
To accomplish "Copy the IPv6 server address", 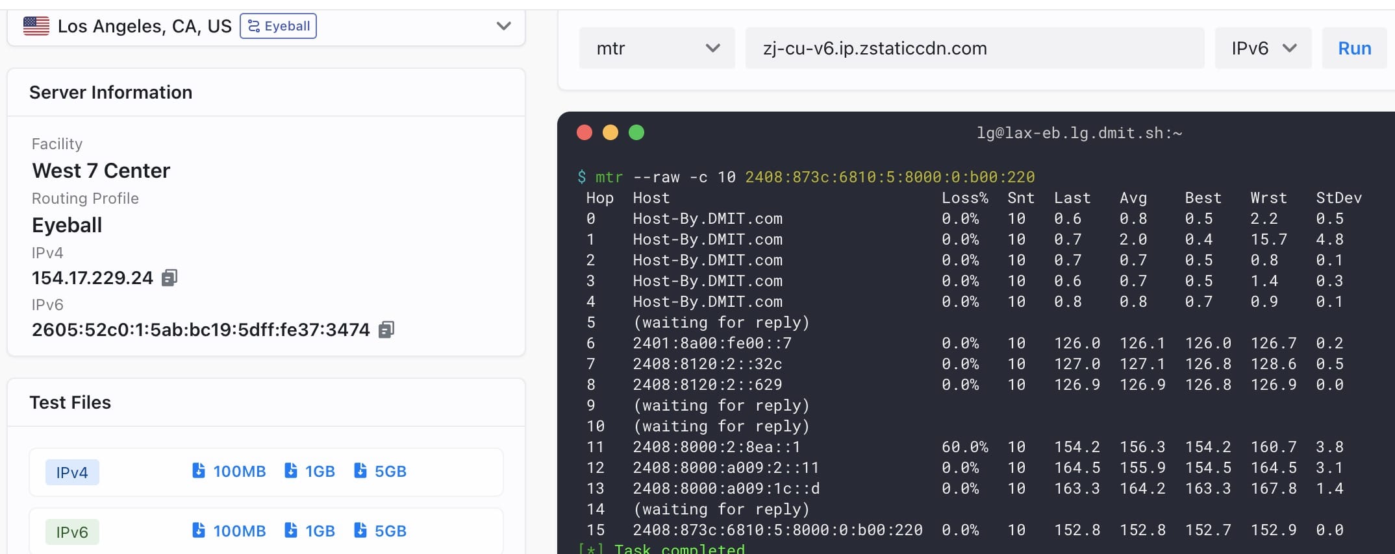I will (x=386, y=330).
